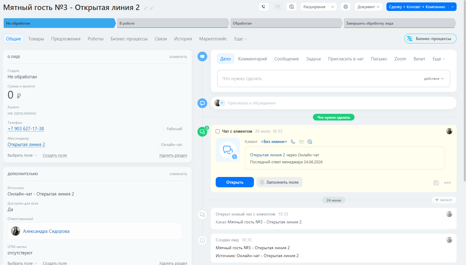
Task: Open the ФИЛЬТР button in timeline
Action: click(444, 200)
